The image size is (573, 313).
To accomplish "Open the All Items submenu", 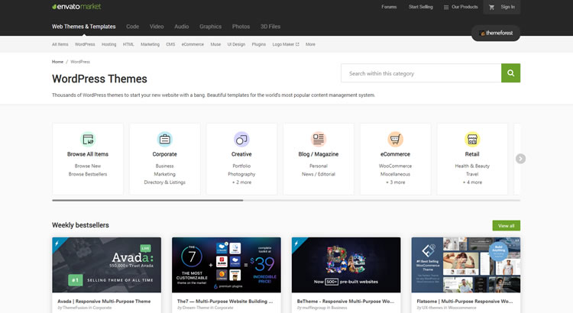I will [x=60, y=44].
